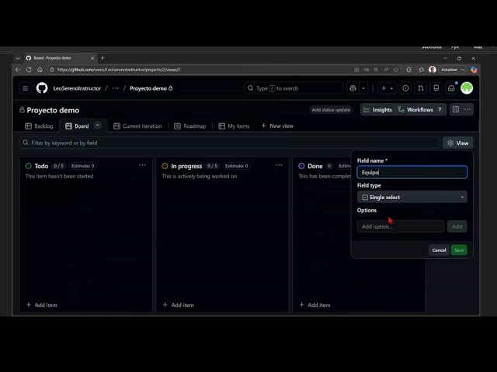Click the Add option text field
Screen dimensions: 497x372
(401, 226)
